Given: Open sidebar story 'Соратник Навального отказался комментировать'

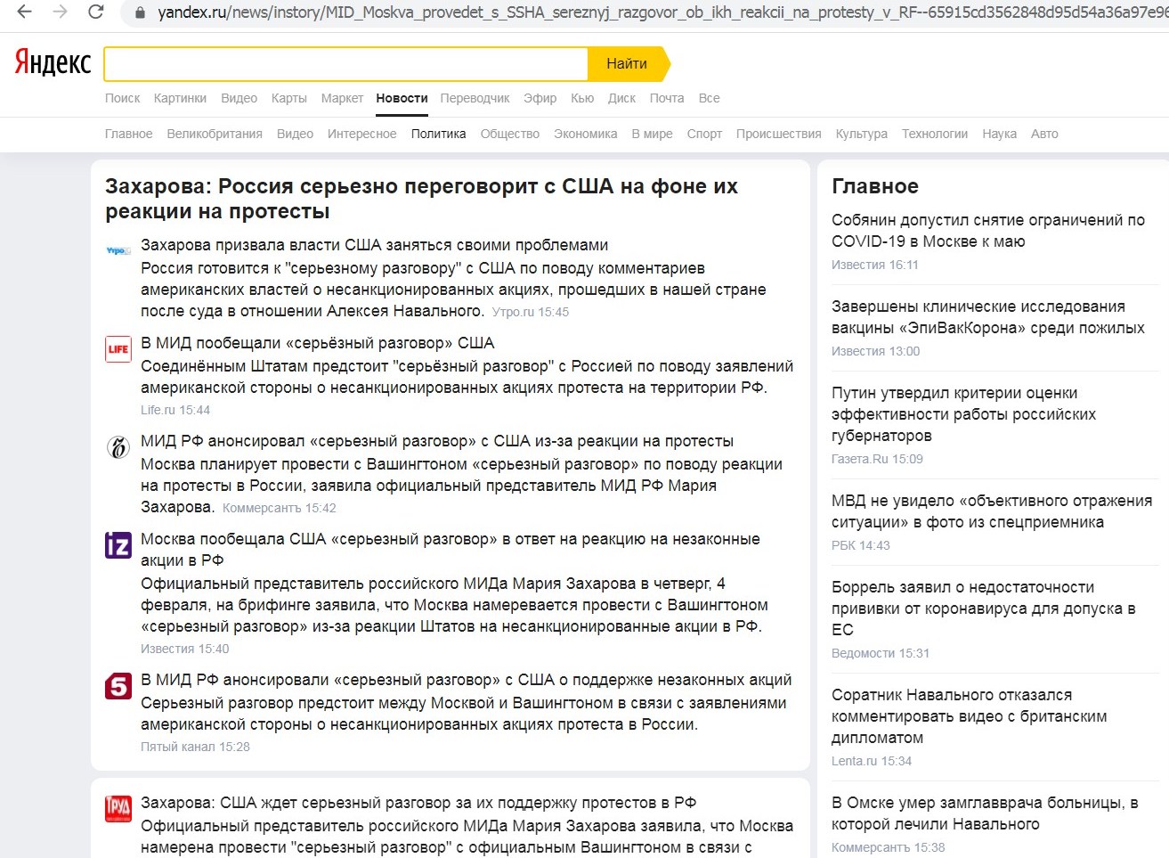Looking at the screenshot, I should 970,716.
